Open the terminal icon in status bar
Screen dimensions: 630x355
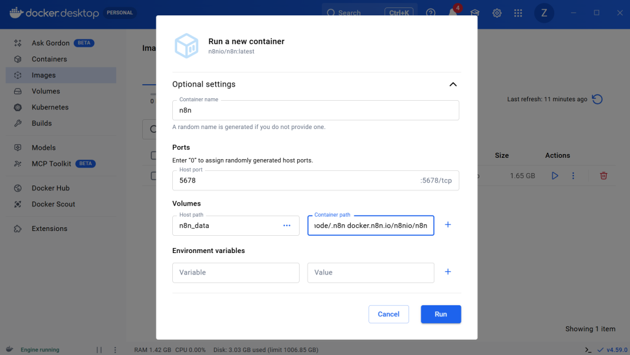pyautogui.click(x=588, y=349)
